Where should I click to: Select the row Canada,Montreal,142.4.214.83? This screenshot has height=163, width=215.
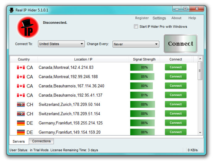[x=104, y=67]
